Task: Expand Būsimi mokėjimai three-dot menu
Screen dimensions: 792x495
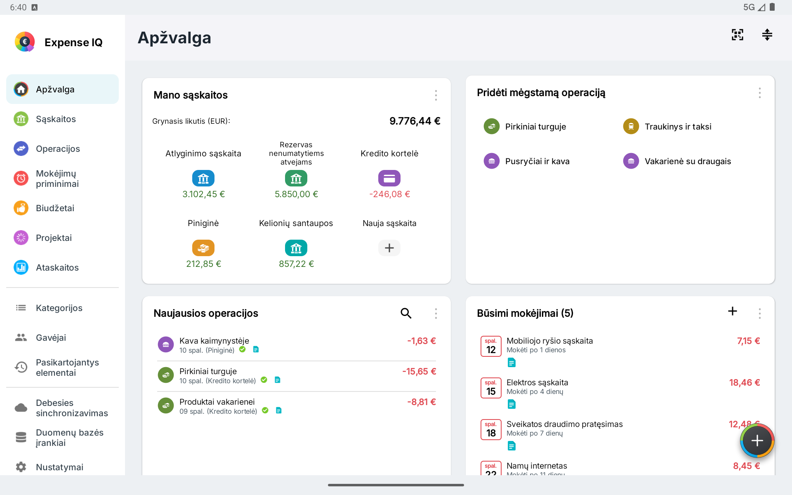Action: pos(760,313)
